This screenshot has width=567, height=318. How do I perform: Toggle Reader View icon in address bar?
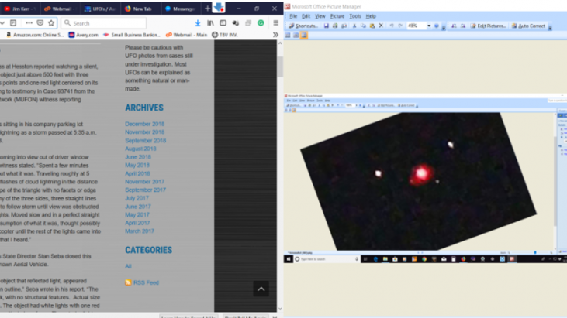[x=13, y=22]
